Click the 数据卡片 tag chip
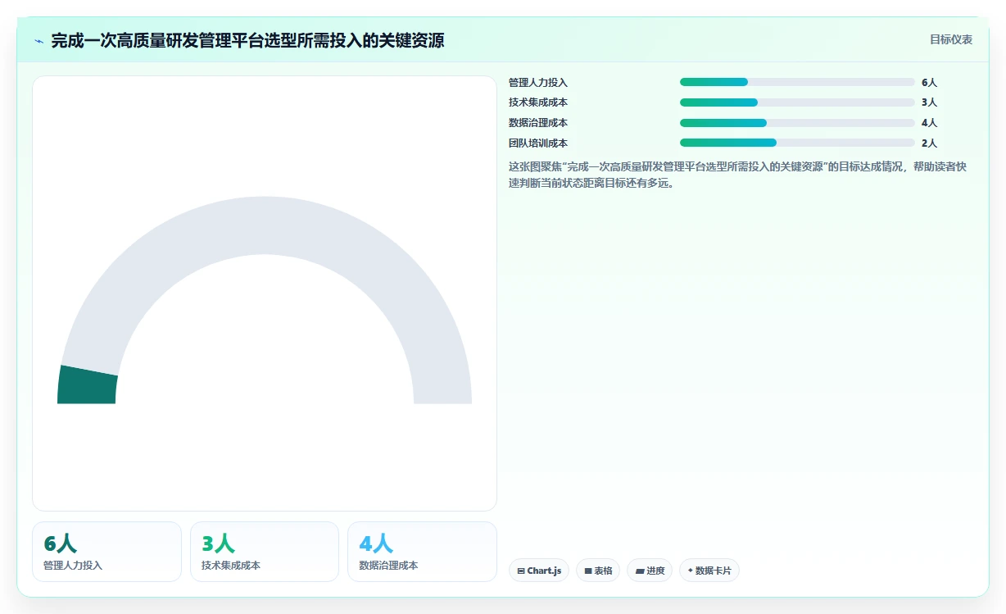This screenshot has width=1006, height=614. click(x=709, y=571)
